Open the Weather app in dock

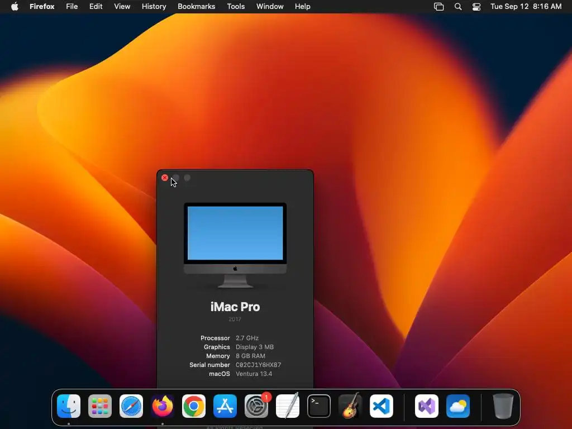[458, 406]
